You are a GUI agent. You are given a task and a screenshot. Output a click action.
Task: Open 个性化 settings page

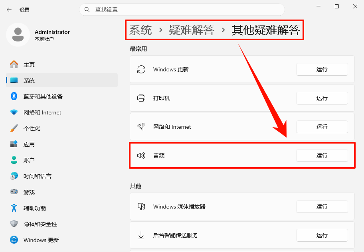tap(62, 128)
